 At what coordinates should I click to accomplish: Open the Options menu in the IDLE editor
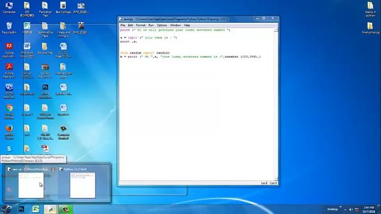click(x=162, y=25)
